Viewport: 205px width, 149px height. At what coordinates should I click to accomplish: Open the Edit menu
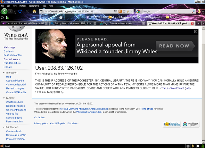tap(8, 6)
